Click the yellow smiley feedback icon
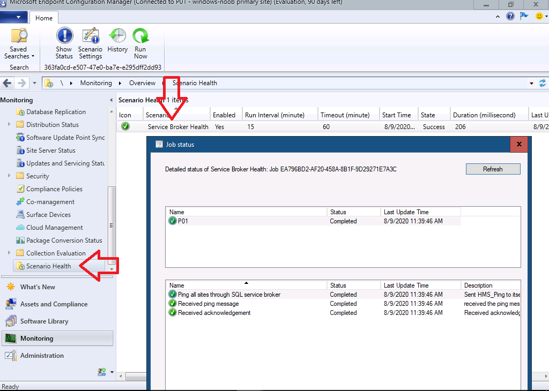Screen dimensions: 549x391 [x=539, y=16]
